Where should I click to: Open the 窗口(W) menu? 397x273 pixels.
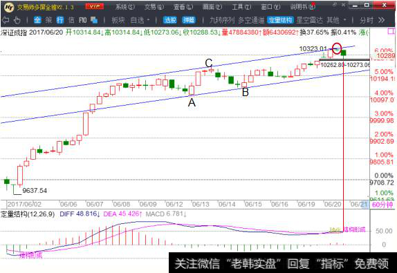click(x=270, y=7)
